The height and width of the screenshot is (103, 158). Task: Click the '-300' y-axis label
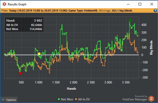tap(145, 78)
